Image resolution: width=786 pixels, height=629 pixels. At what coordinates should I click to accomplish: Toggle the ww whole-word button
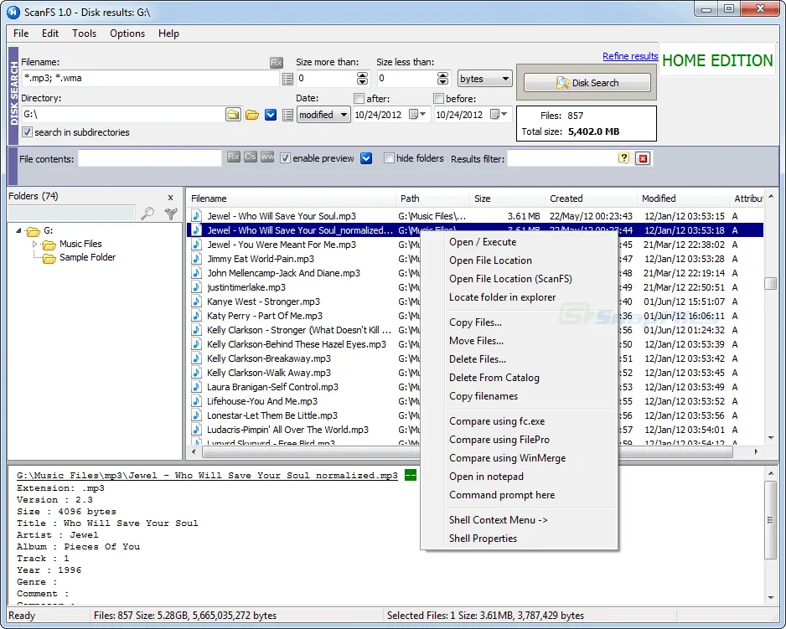point(267,157)
